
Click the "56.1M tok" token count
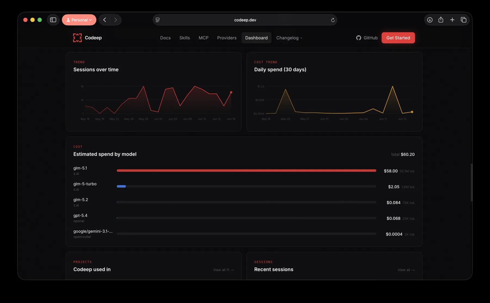point(407,171)
